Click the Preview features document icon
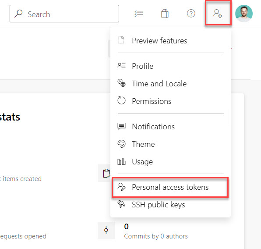Image resolution: width=261 pixels, height=249 pixels. coord(121,39)
